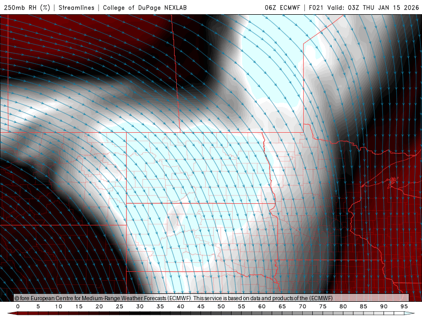422x316 pixels.
Task: Click colorbar label "55"
Action: point(242,307)
